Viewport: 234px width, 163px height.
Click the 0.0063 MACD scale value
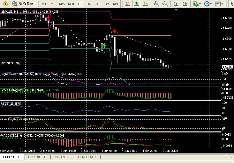(227, 135)
